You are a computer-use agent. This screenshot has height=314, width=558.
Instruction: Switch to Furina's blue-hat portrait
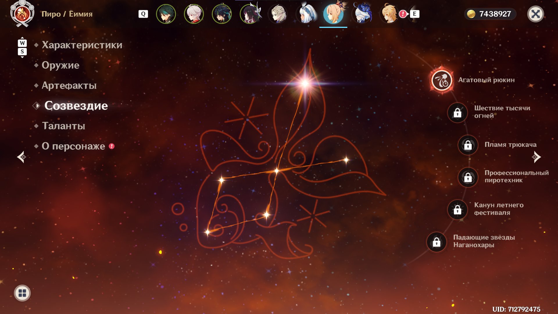tap(361, 14)
